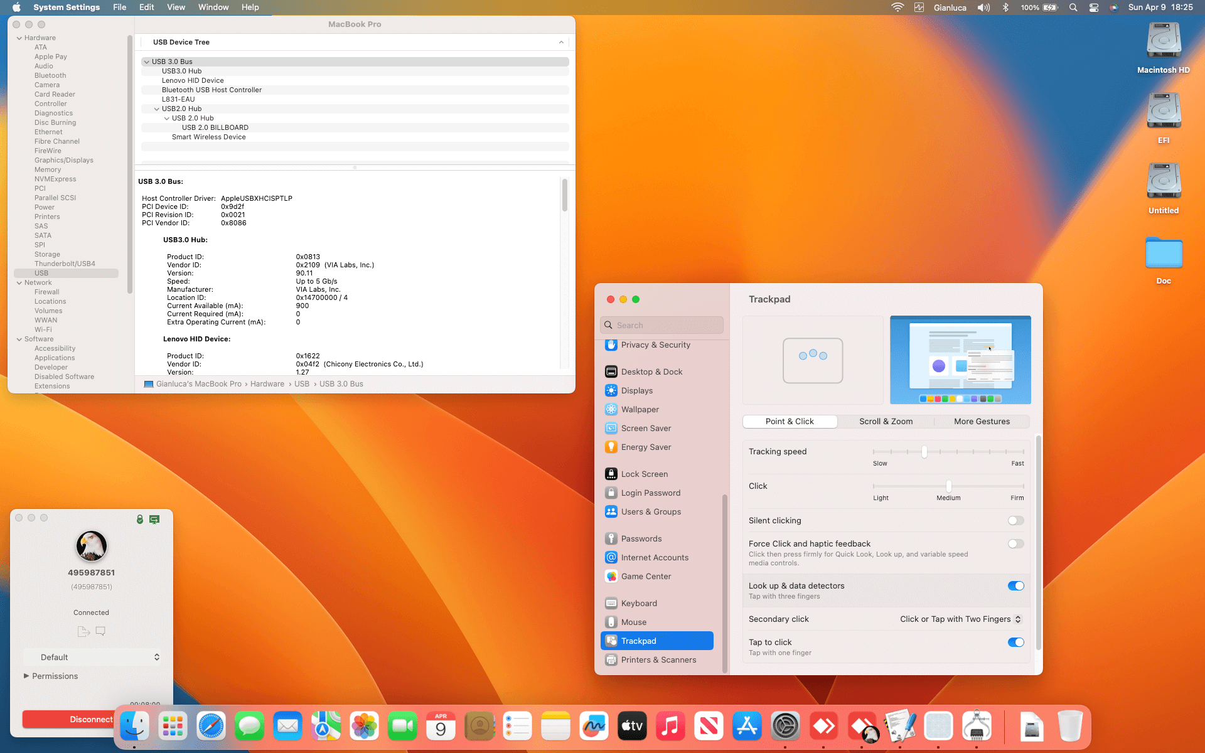
Task: Navigate to Hardware via breadcrumb link
Action: (267, 383)
